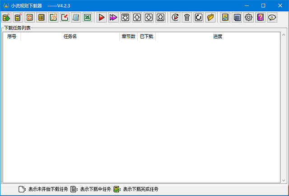Click the speech bubble icon
The height and width of the screenshot is (196, 289).
coord(272,18)
